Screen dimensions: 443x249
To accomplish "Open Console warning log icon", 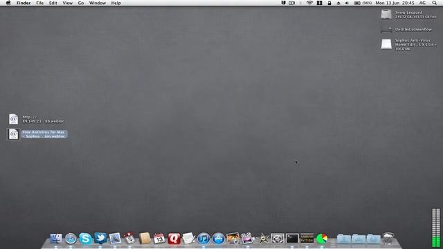I will pyautogui.click(x=307, y=239).
